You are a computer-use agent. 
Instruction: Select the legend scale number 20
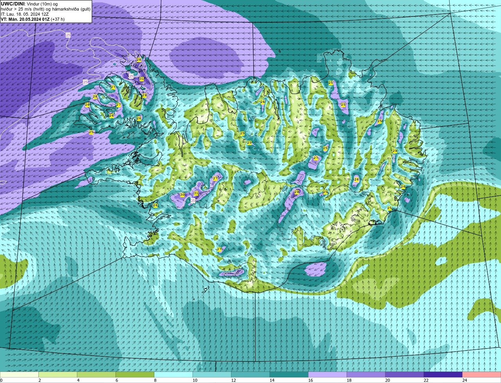point(387,380)
